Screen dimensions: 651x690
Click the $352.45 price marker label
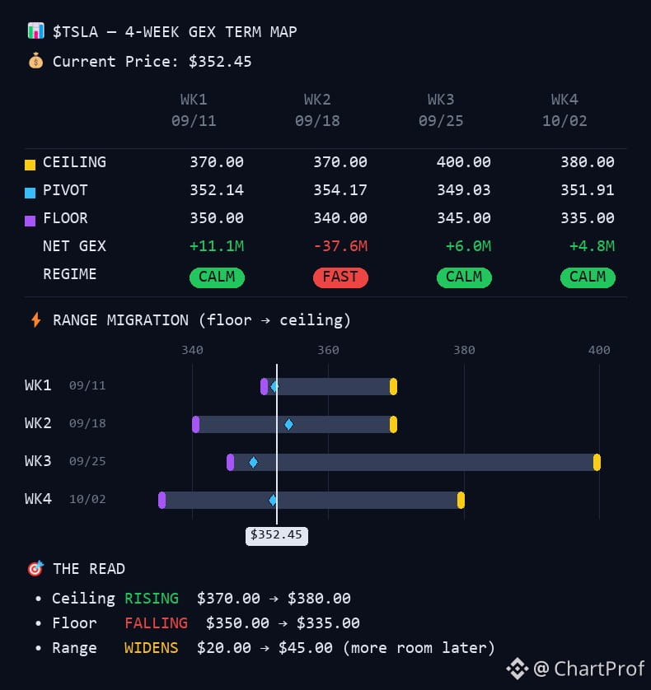pyautogui.click(x=277, y=535)
